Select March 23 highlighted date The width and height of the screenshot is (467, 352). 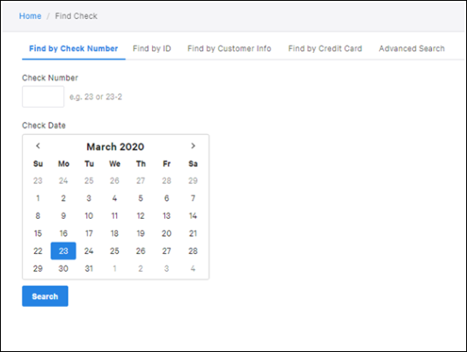63,251
